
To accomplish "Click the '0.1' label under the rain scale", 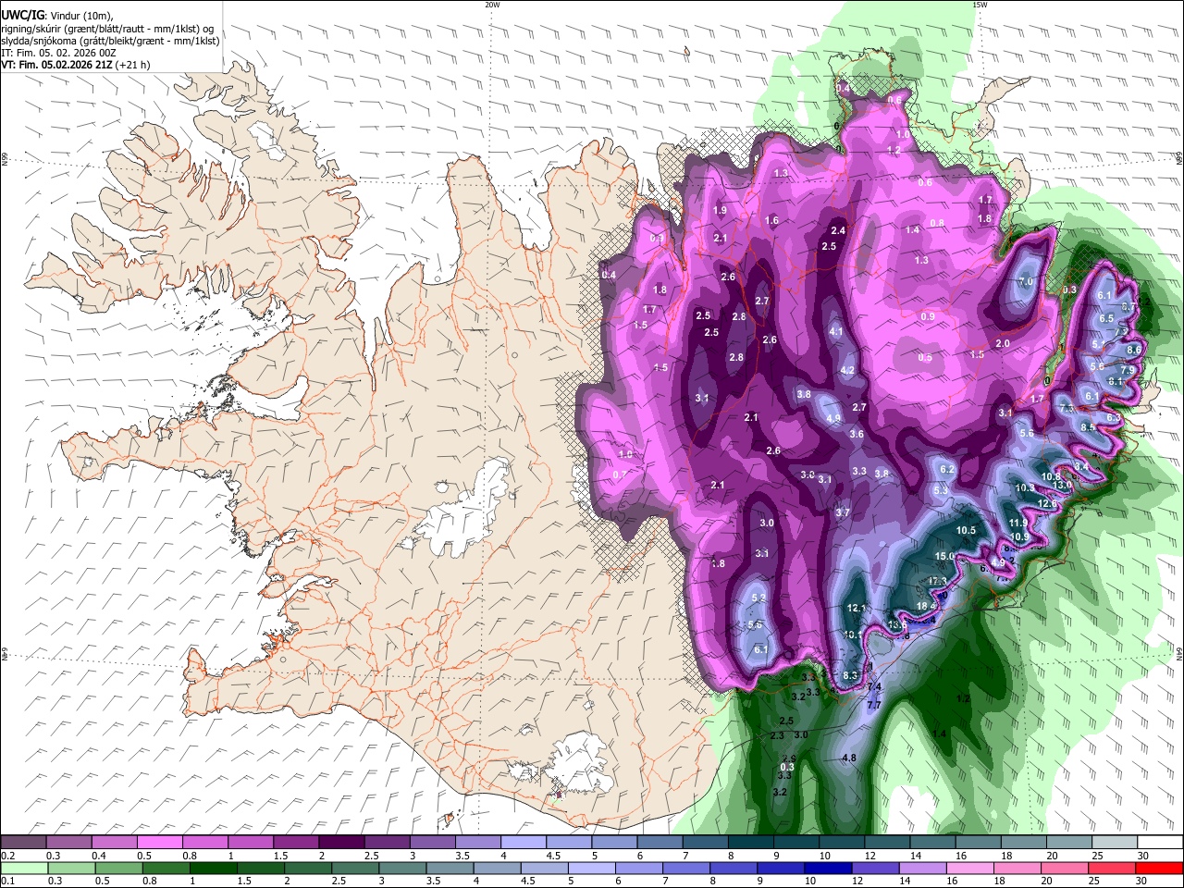I will (x=6, y=881).
